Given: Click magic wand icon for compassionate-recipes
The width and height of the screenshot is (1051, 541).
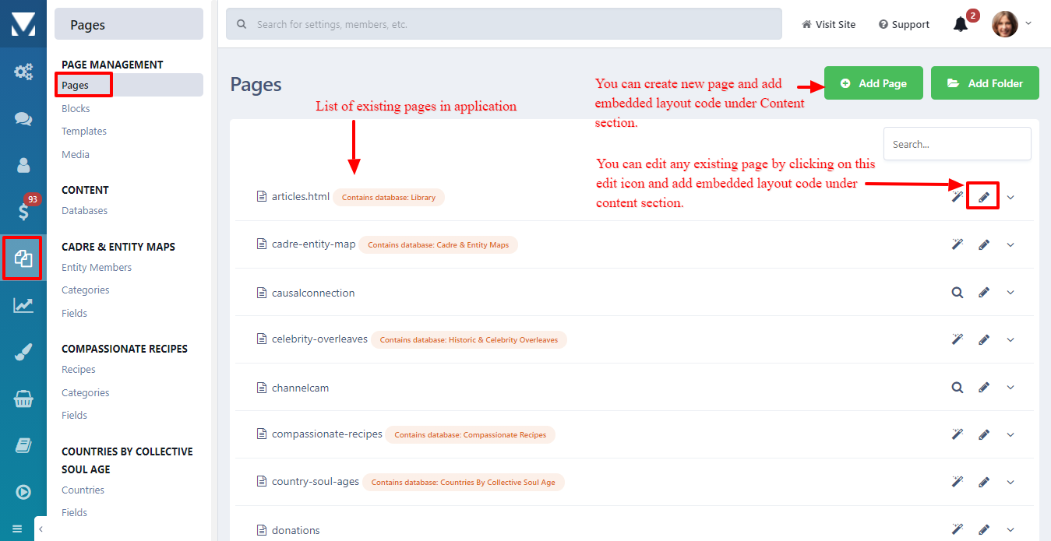Looking at the screenshot, I should [958, 434].
